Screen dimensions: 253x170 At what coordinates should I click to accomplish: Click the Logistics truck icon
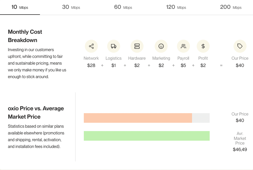tap(114, 46)
